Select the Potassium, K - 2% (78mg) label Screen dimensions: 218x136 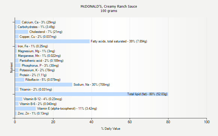tap(37, 70)
